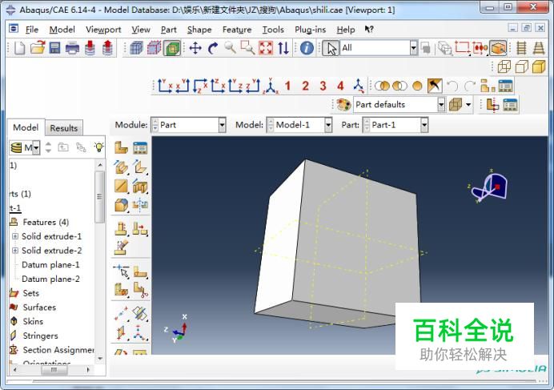Image resolution: width=554 pixels, height=390 pixels.
Task: Open the Part Manager icon
Action: pos(140,148)
